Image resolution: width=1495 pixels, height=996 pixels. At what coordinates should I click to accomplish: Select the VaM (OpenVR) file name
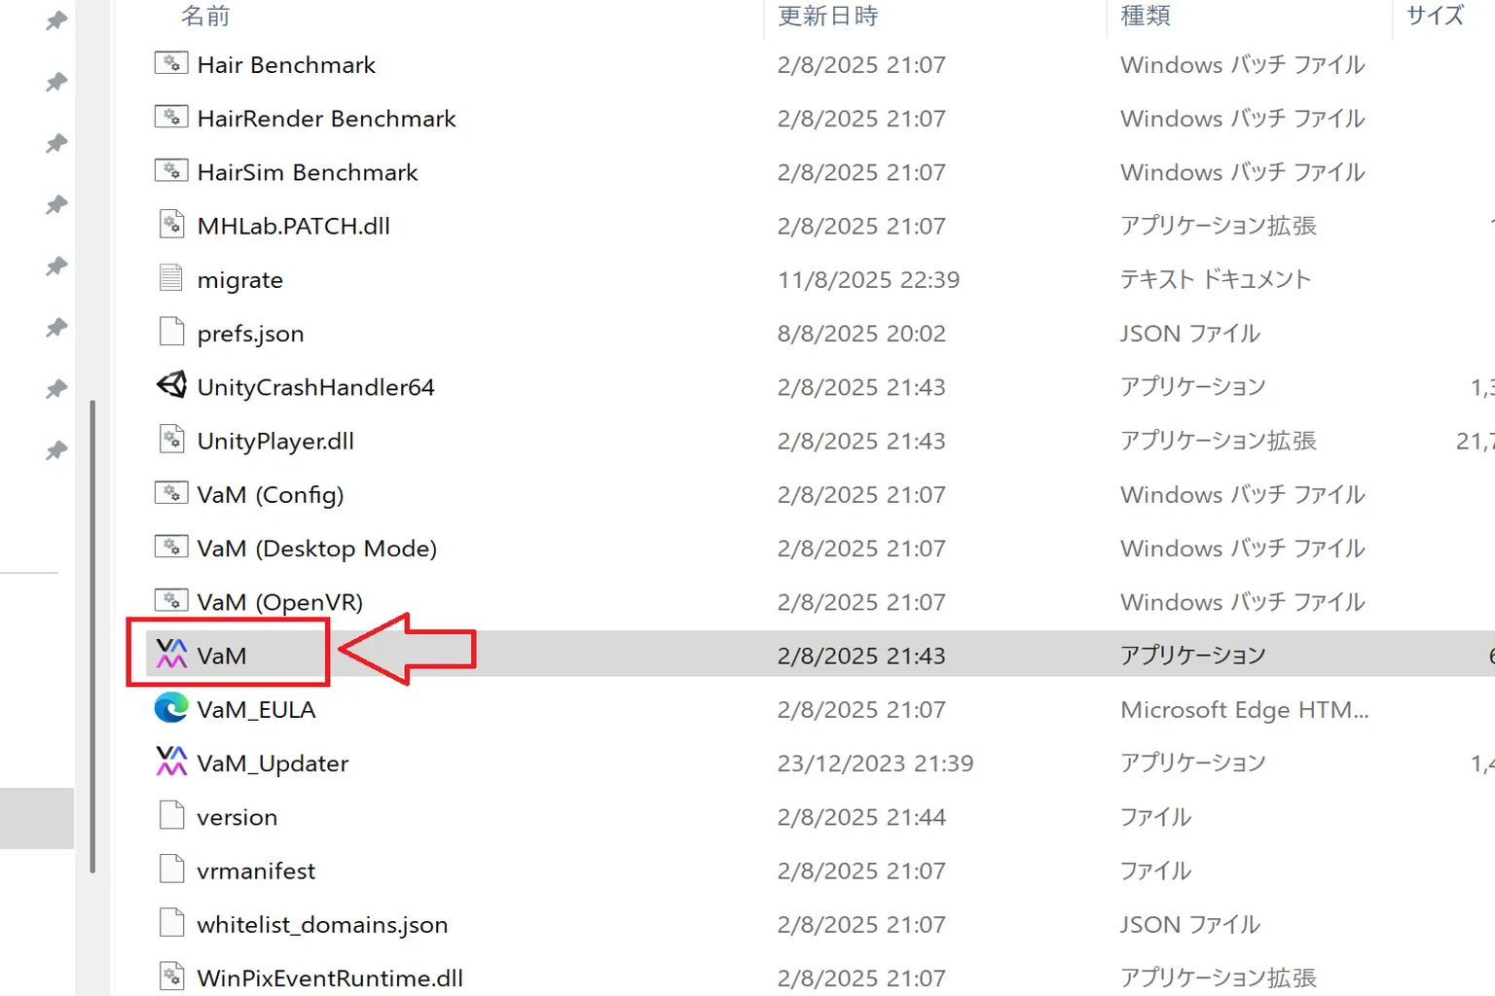click(x=280, y=602)
